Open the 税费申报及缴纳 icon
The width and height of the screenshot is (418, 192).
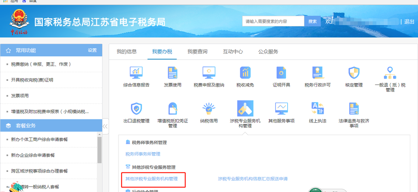pyautogui.click(x=209, y=73)
